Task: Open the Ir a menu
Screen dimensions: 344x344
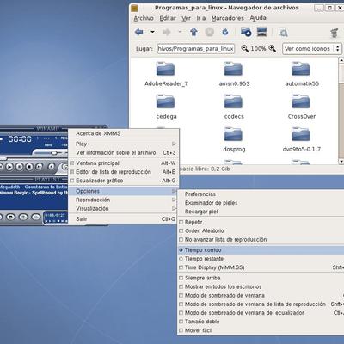Action: tap(201, 18)
